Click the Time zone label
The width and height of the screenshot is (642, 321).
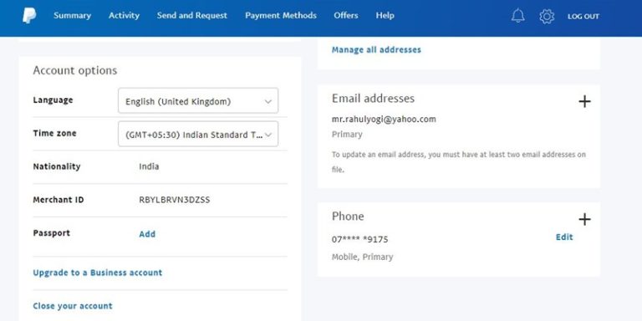54,133
